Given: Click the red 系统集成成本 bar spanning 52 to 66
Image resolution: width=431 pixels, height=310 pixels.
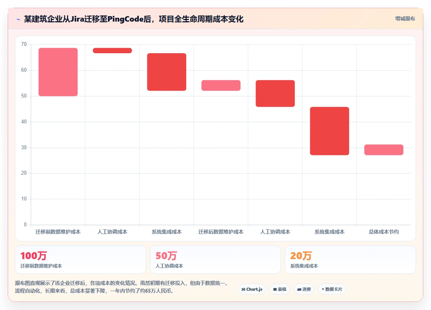Looking at the screenshot, I should 167,72.
